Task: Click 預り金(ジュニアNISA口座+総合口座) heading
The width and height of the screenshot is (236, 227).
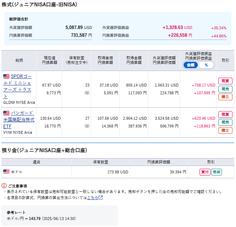Action: point(44,150)
